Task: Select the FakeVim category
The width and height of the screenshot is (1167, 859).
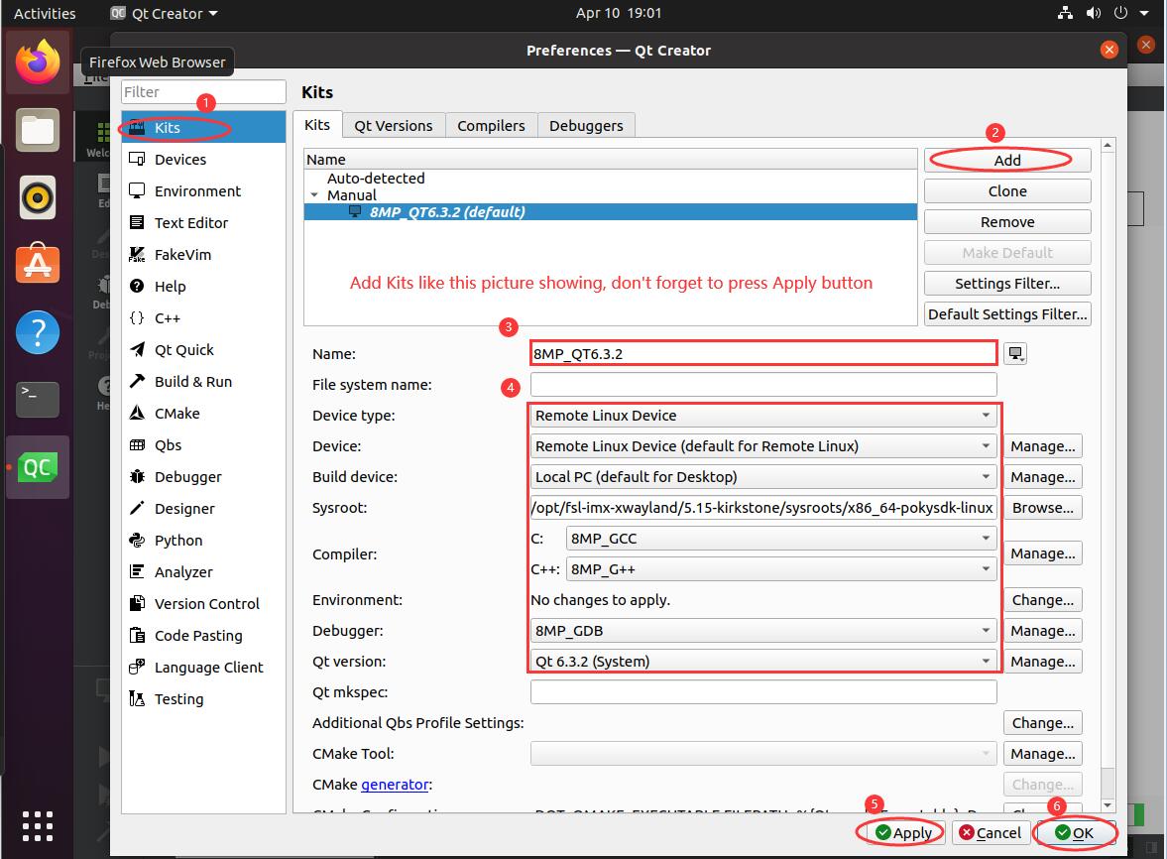Action: [203, 255]
